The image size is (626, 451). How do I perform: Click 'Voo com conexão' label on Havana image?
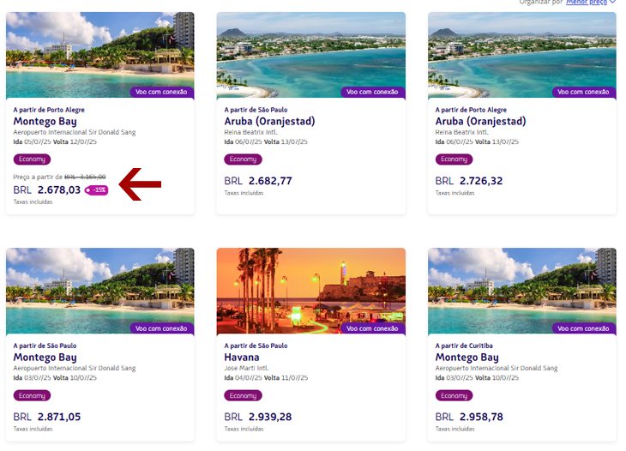point(372,328)
